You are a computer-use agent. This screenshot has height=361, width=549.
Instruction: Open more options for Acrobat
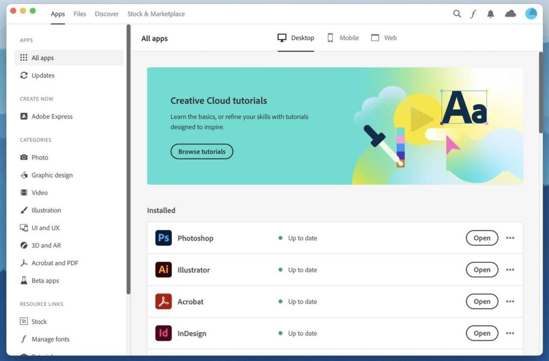[510, 302]
